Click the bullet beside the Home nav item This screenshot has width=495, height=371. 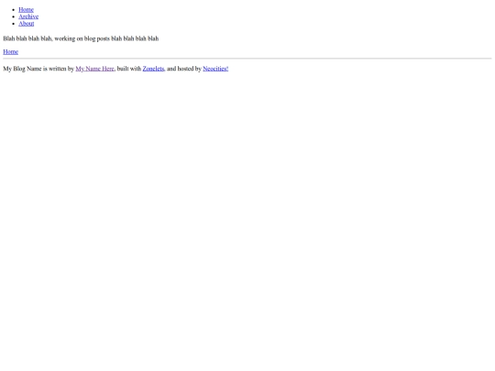(x=14, y=10)
